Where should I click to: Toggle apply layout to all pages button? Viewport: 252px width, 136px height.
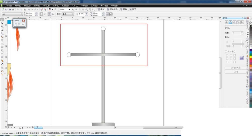click(x=50, y=14)
